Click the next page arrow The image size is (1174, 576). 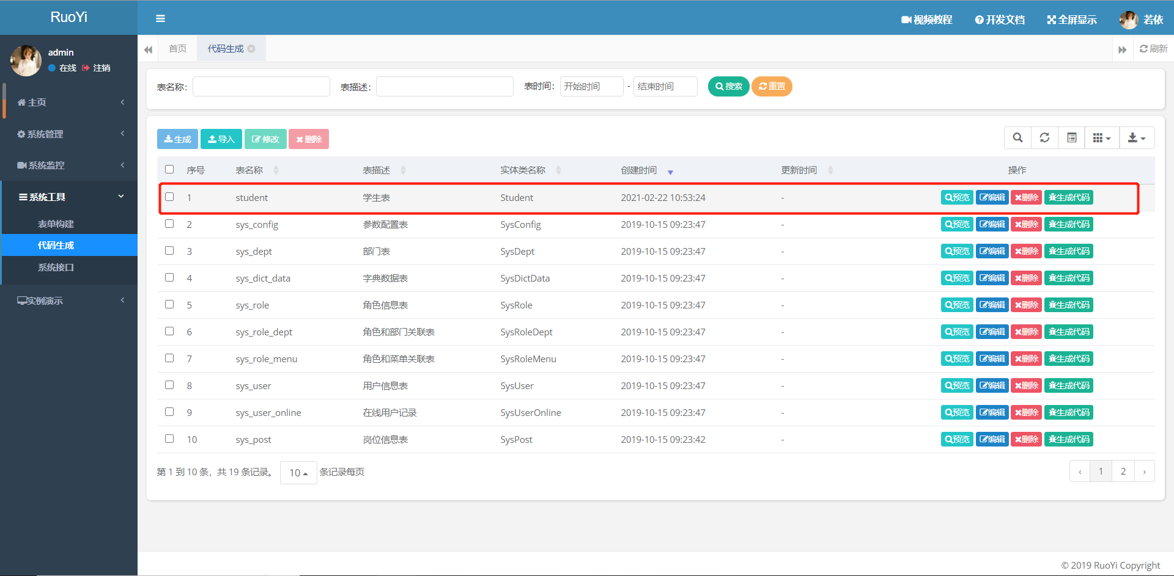(1145, 471)
